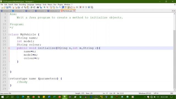Image resolution: width=176 pixels, height=99 pixels.
Task: Open the Plugins menu
Action: coord(60,5)
